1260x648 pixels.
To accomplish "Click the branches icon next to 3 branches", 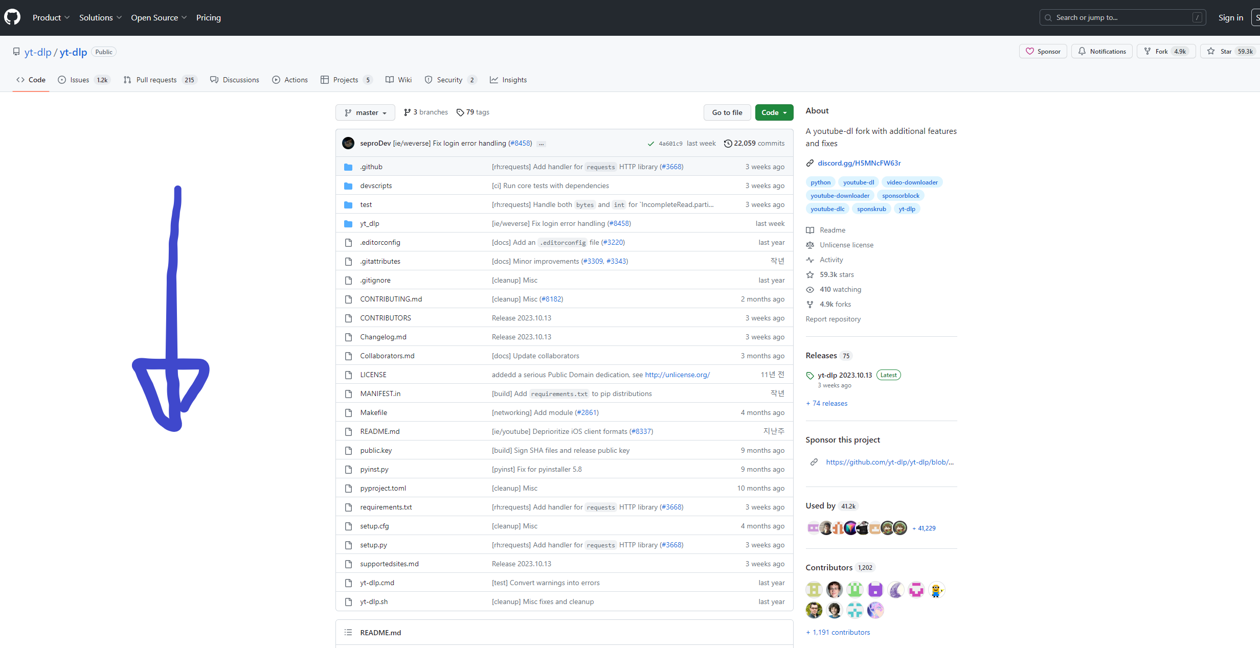I will [x=408, y=112].
